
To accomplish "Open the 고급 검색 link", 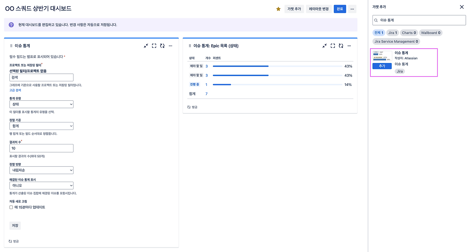I will (x=15, y=90).
